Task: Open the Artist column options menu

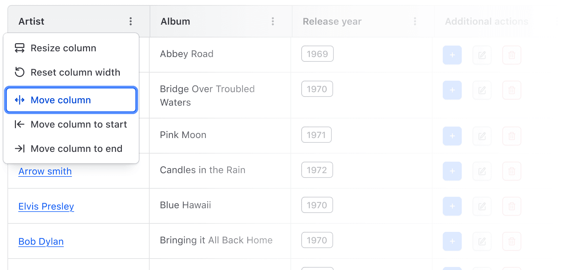Action: point(131,22)
